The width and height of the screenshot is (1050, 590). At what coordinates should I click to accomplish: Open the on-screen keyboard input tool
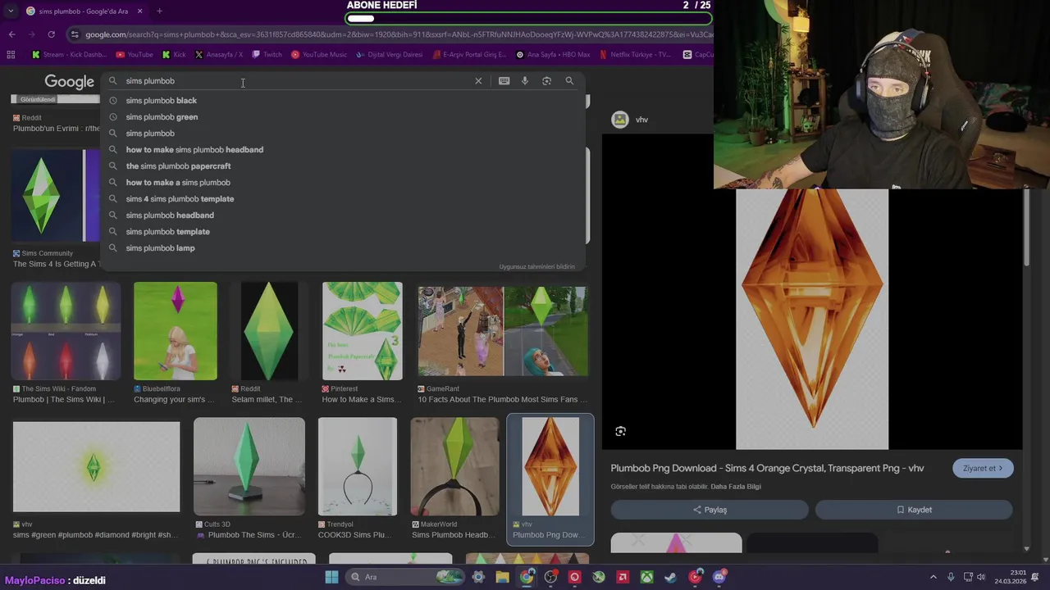click(x=504, y=81)
